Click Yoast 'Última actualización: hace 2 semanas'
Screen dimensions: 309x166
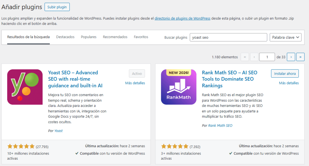click(x=115, y=146)
